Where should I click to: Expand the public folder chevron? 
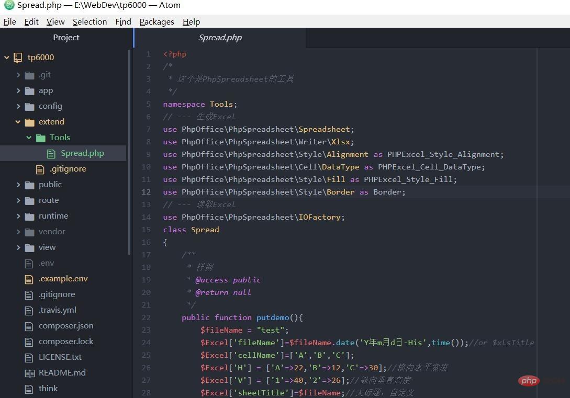pos(18,185)
